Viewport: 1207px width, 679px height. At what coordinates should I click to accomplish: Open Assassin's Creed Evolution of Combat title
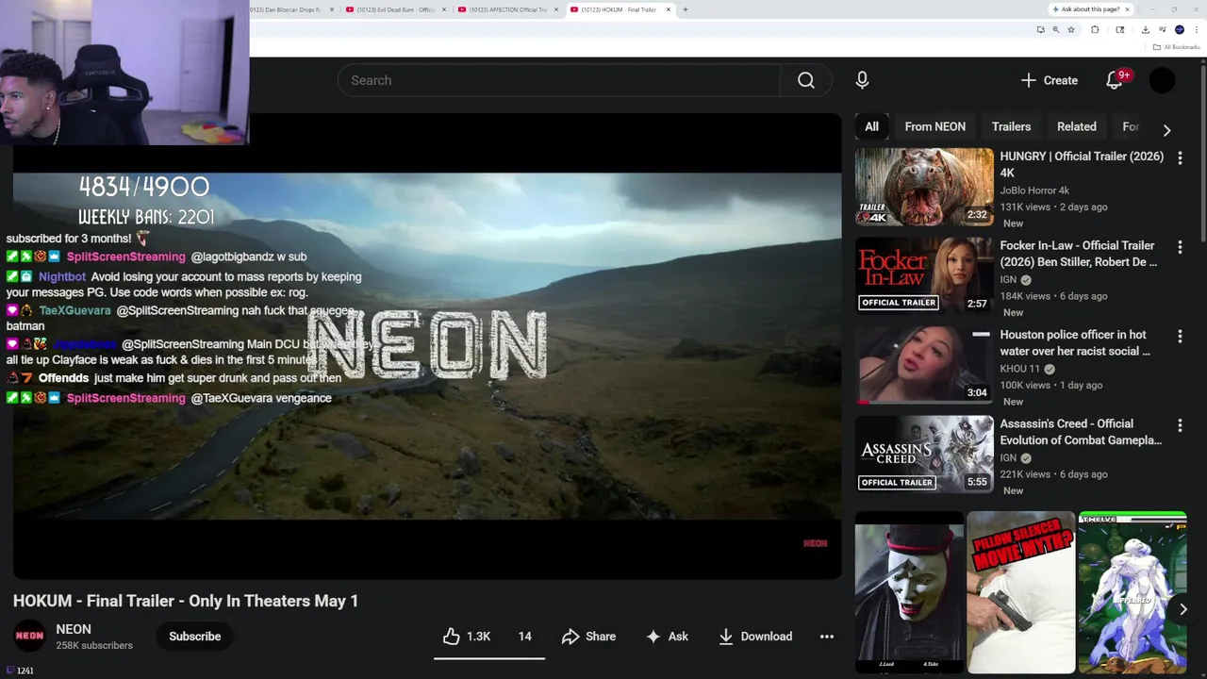1081,432
